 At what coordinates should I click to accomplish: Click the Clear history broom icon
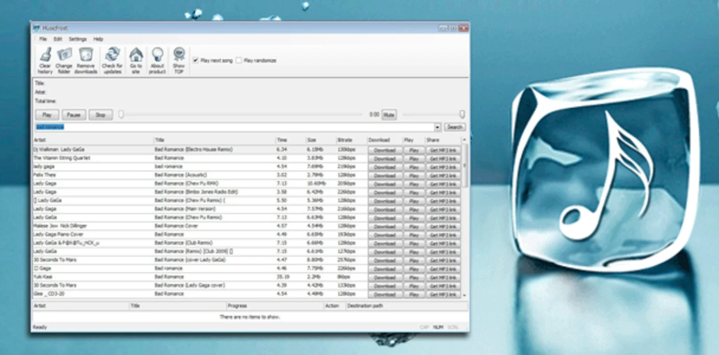pyautogui.click(x=45, y=55)
